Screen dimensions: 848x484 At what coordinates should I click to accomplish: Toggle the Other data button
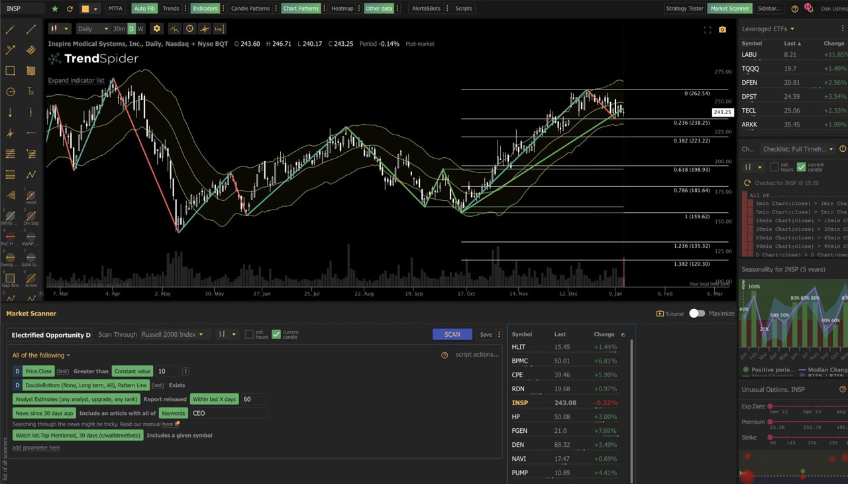point(379,9)
